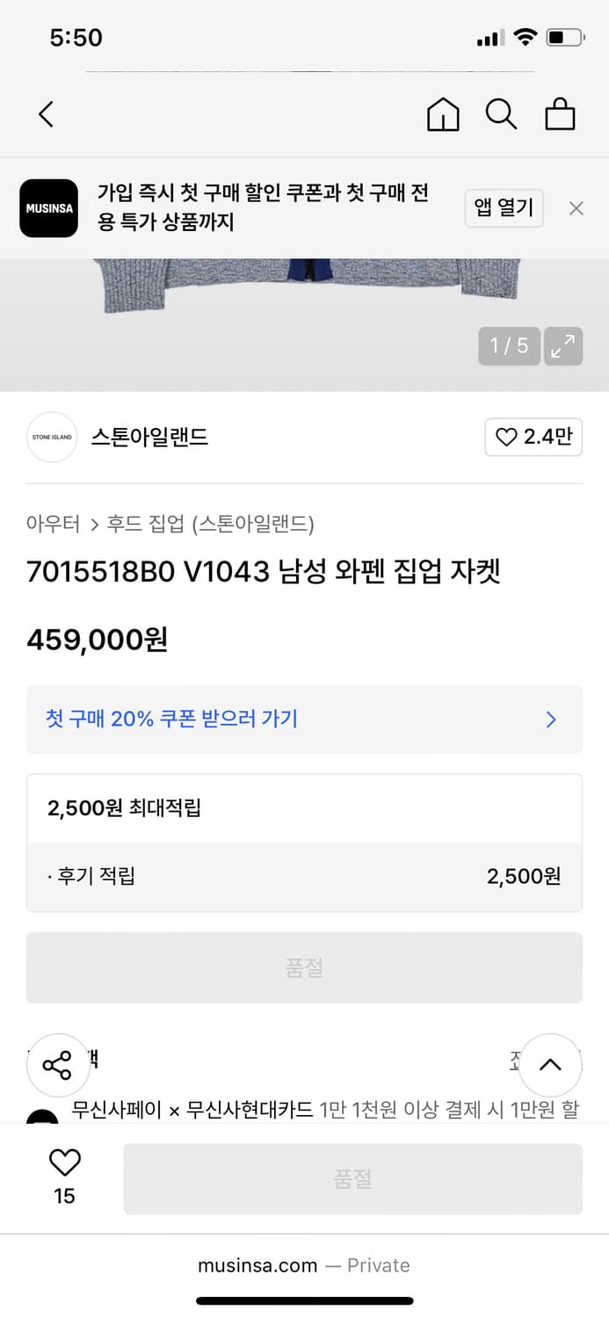The height and width of the screenshot is (1318, 609).
Task: Dismiss the app banner with the × button
Action: pos(576,208)
